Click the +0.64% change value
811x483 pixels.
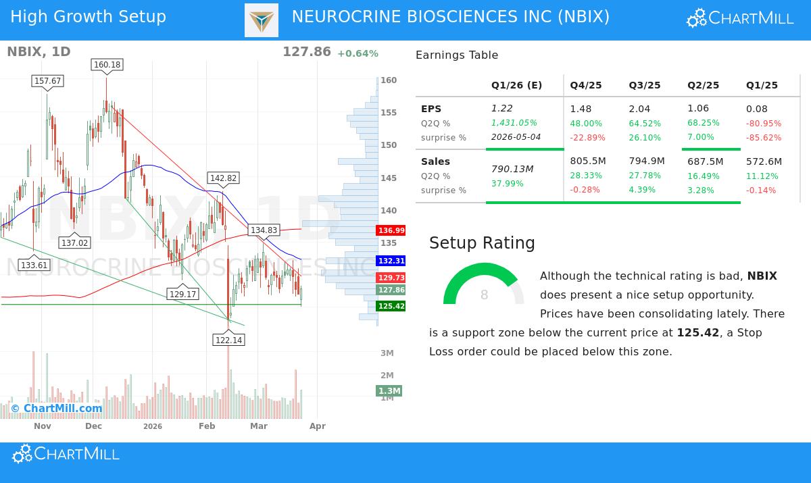(x=358, y=53)
